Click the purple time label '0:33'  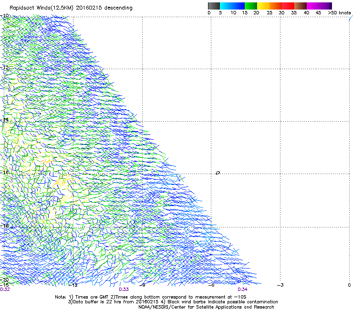tap(124, 289)
